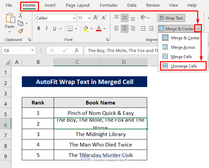Switch to the Insert tab

(50, 5)
